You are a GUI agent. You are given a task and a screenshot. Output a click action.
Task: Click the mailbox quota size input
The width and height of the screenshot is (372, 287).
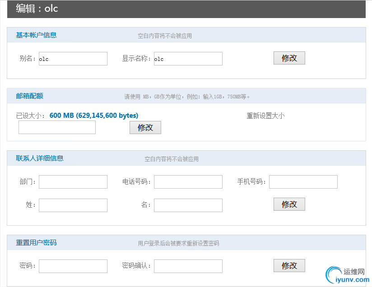(x=57, y=127)
